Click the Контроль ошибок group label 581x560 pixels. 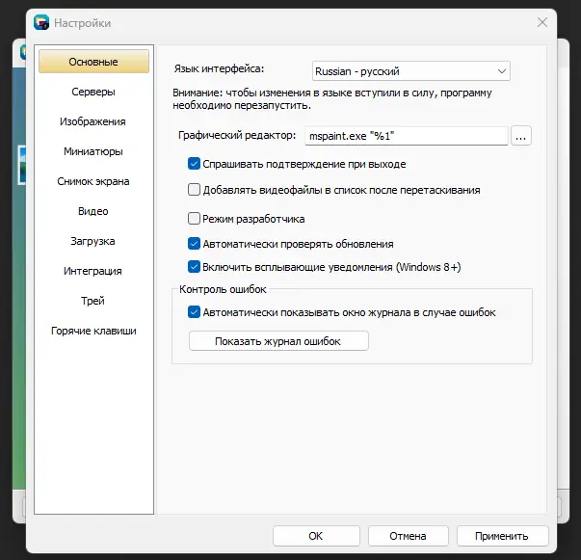tap(223, 289)
